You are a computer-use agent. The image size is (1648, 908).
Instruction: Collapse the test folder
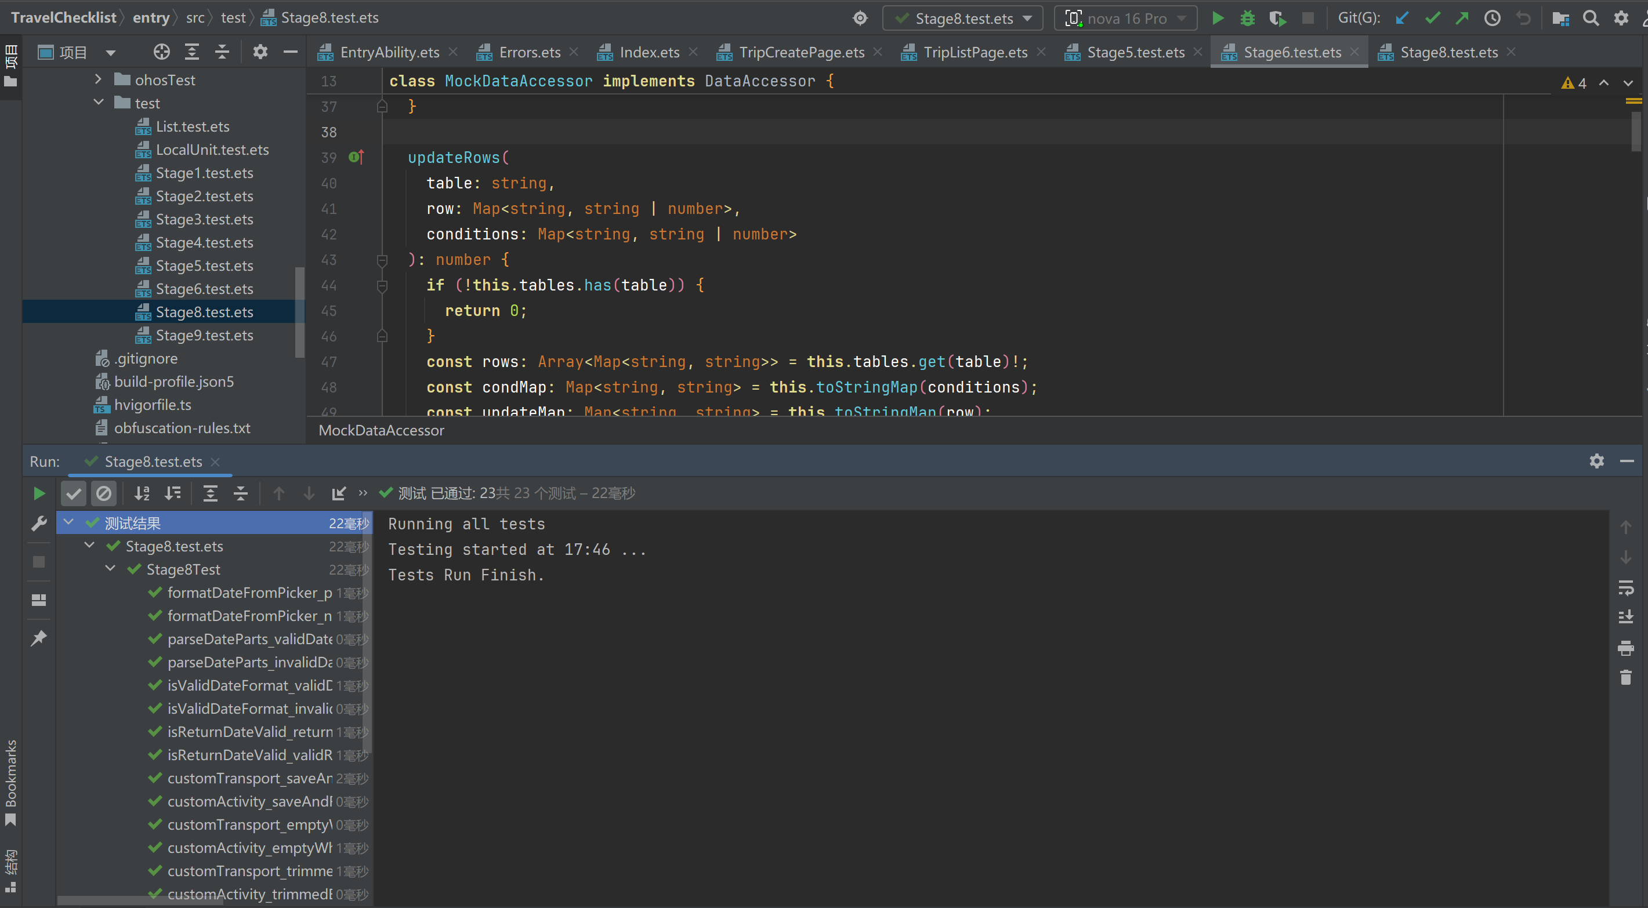(x=98, y=102)
